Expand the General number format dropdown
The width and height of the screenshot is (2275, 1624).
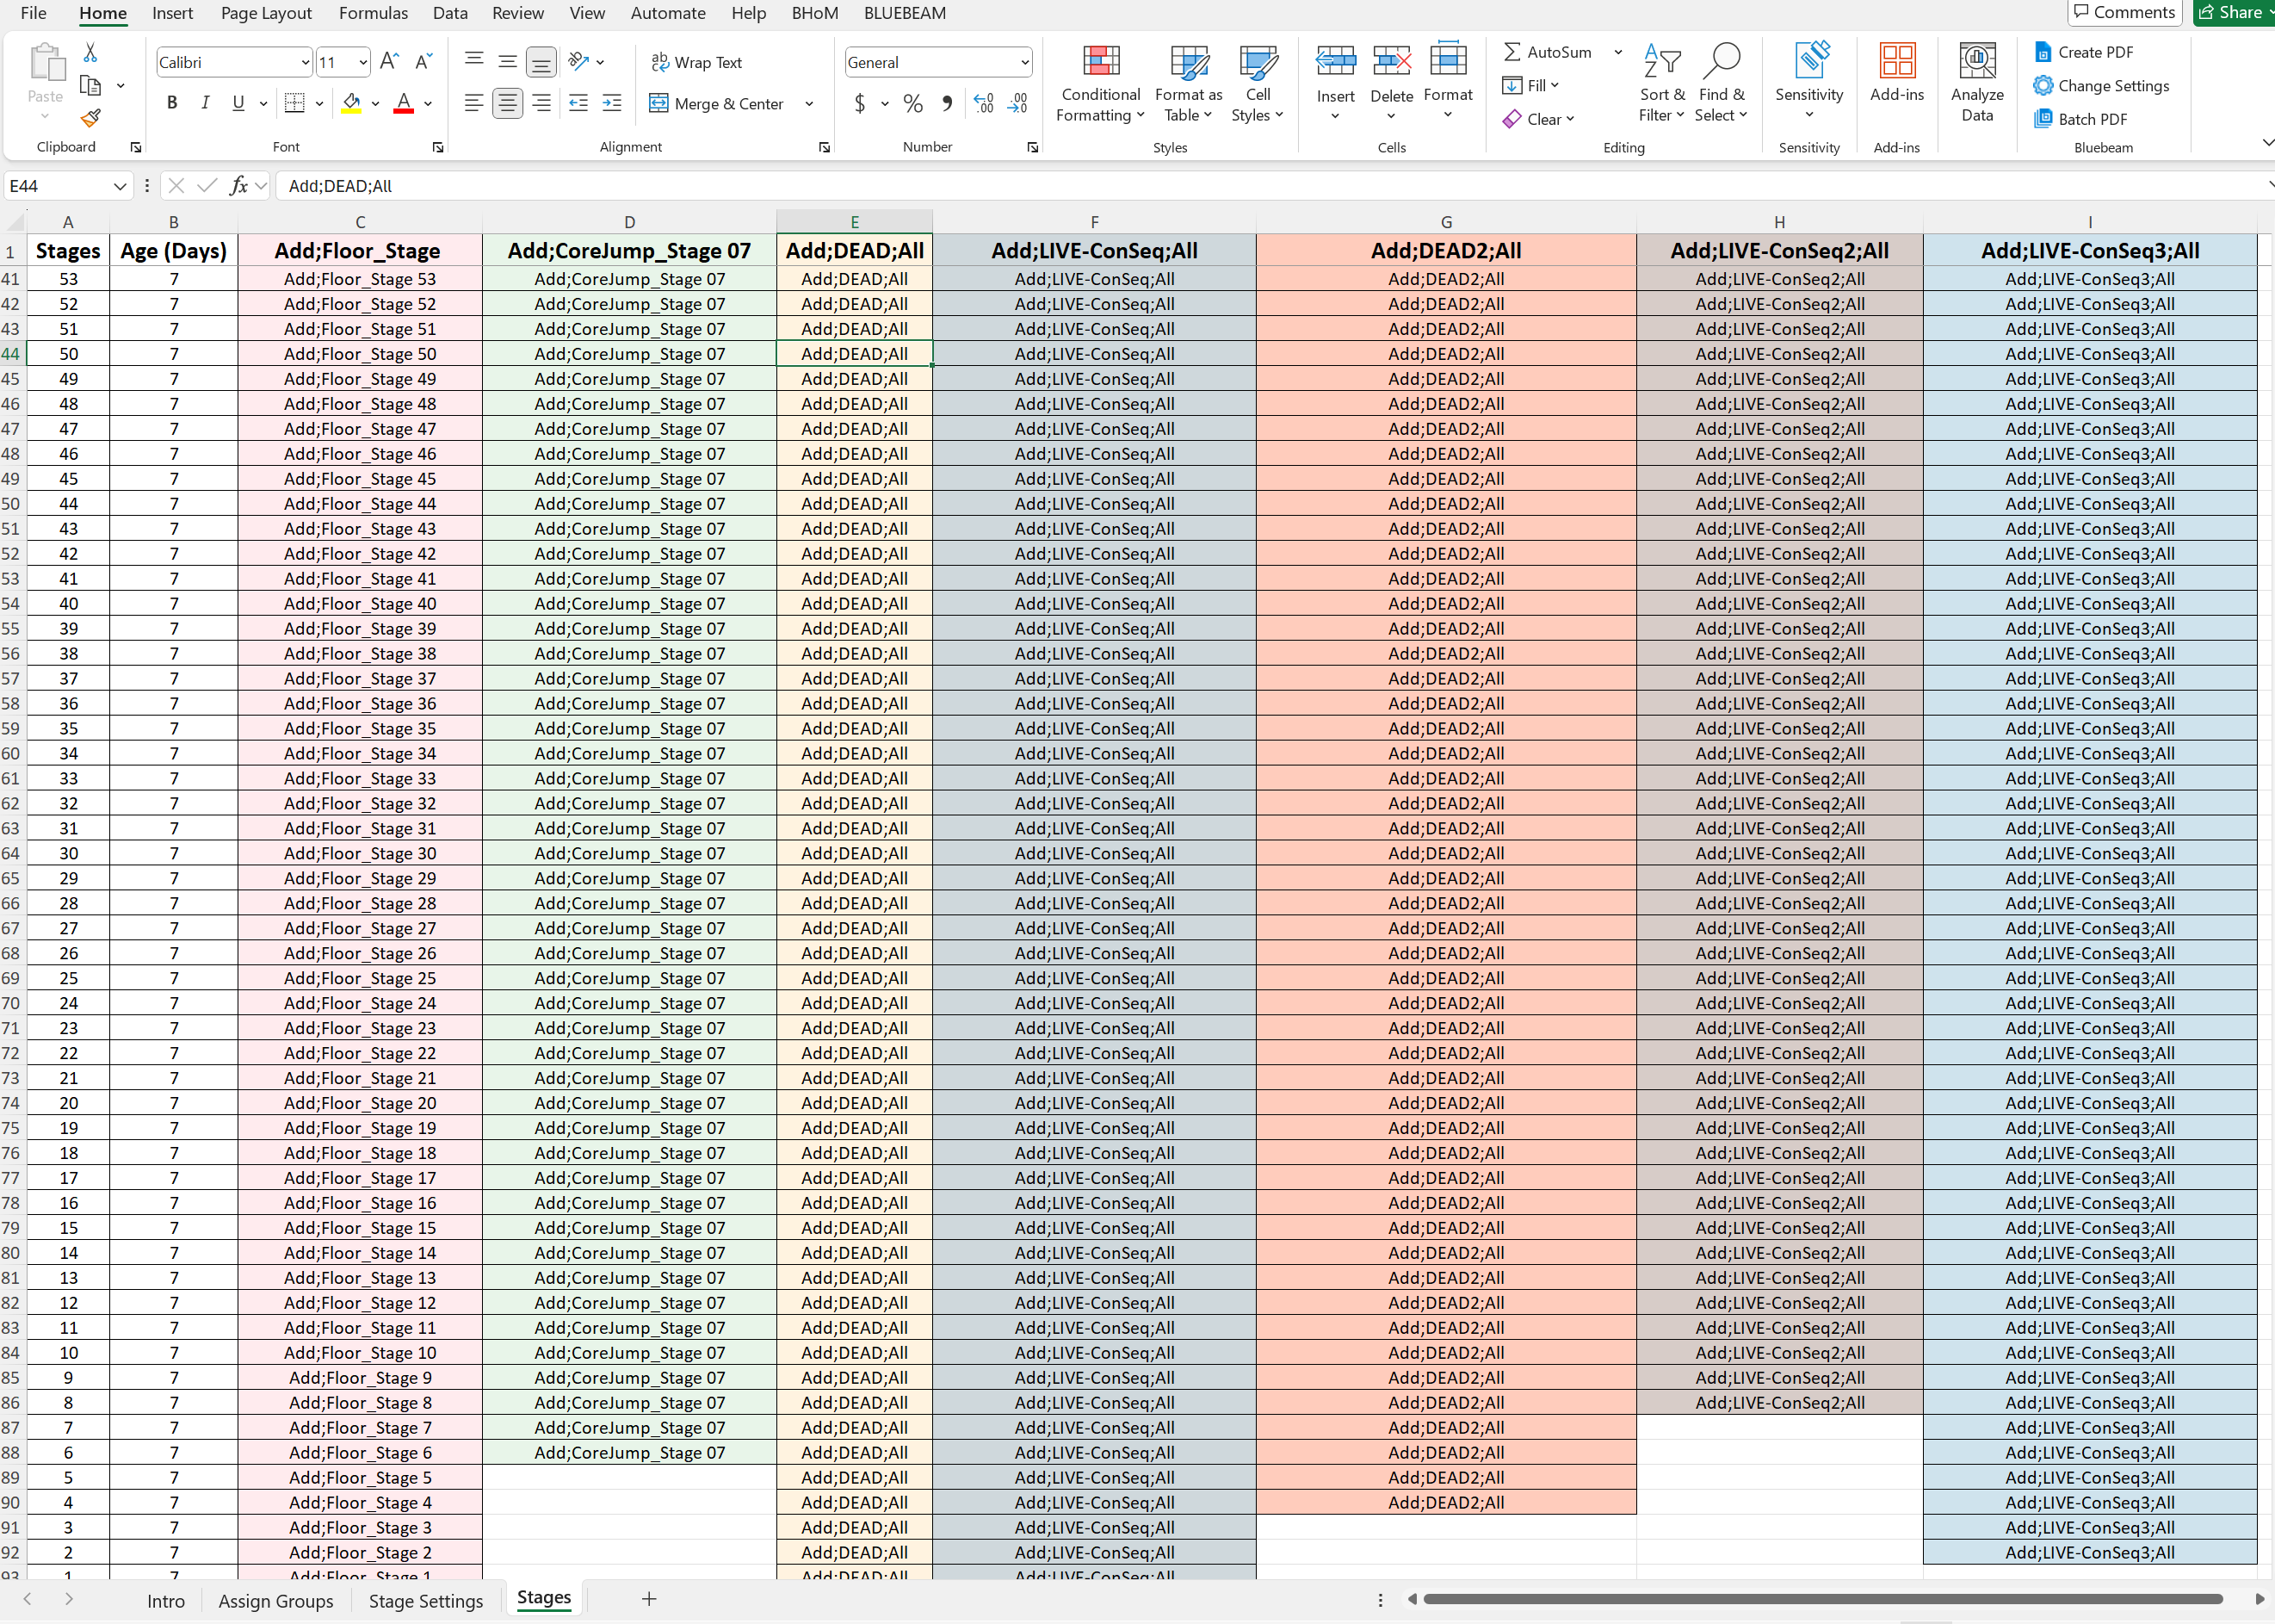coord(1024,62)
